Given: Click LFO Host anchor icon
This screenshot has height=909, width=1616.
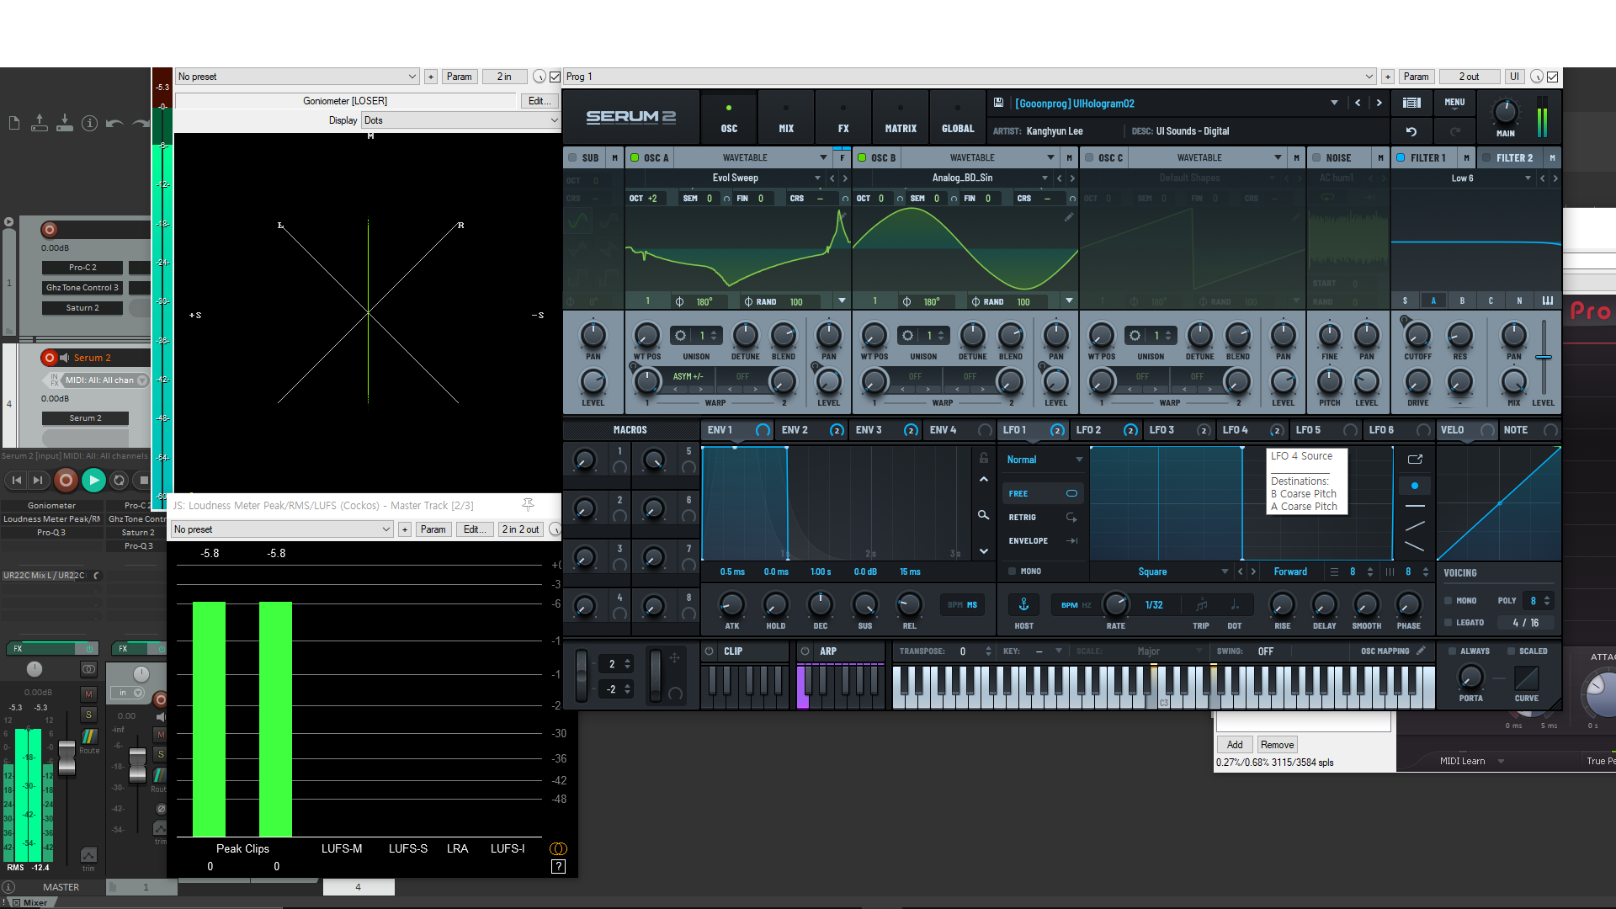Looking at the screenshot, I should (x=1023, y=604).
